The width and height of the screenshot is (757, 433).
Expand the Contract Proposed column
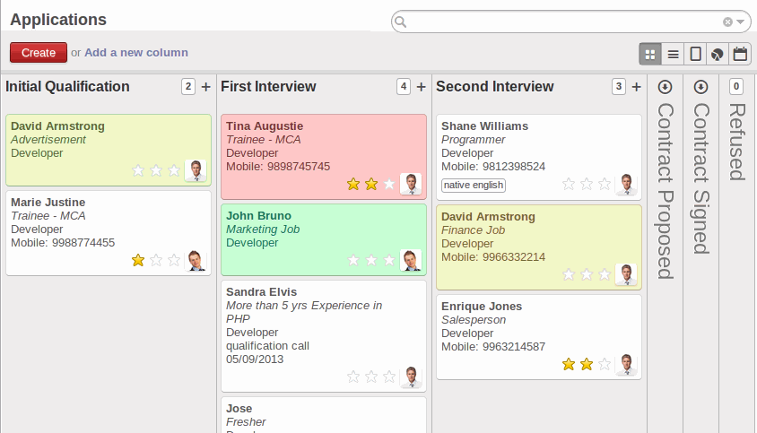point(665,87)
